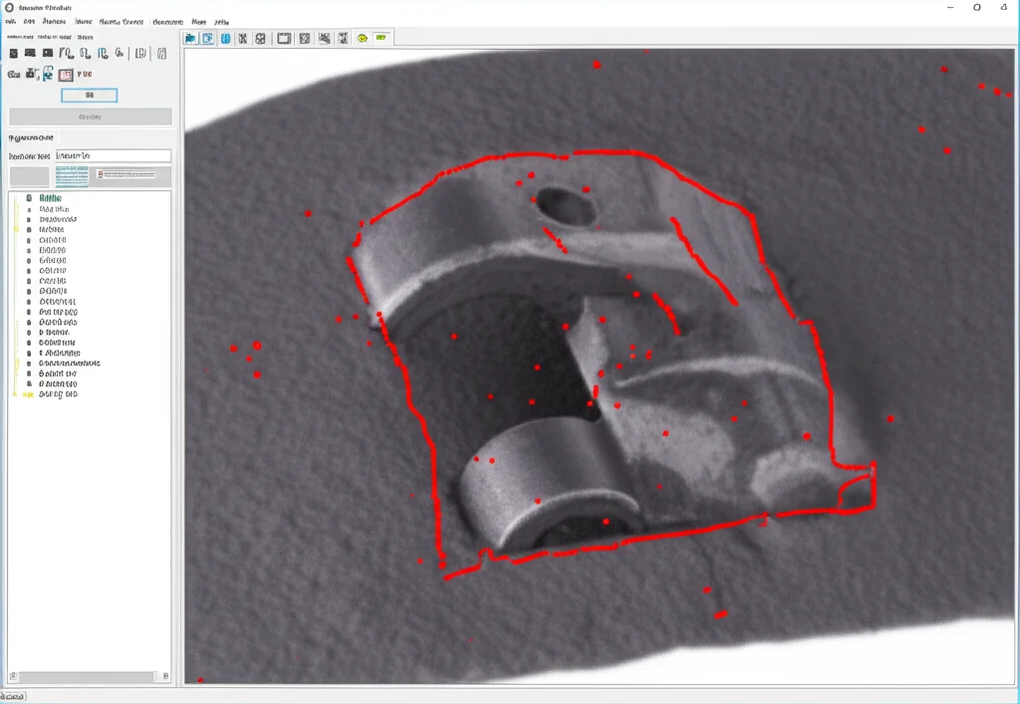Screen dimensions: 1020x704
Task: Open the red report icon in the left toolbar
Action: tap(66, 75)
